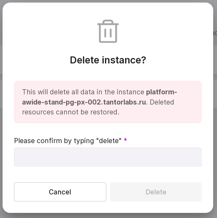Click the purple required asterisk

coord(125,140)
